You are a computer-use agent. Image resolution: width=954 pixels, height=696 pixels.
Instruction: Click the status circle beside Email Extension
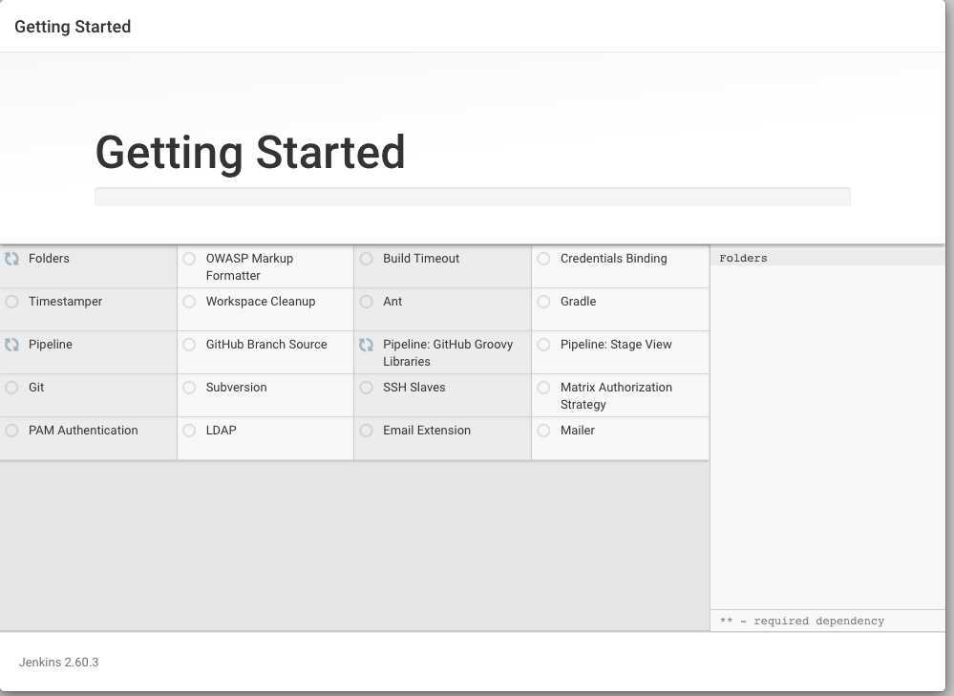(x=367, y=431)
